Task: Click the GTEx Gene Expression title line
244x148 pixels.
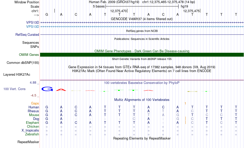Action: point(142,67)
